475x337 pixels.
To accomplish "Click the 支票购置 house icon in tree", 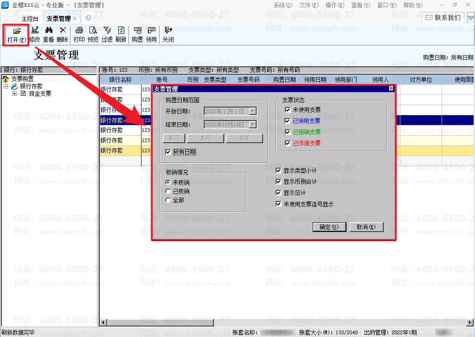I will (x=6, y=79).
